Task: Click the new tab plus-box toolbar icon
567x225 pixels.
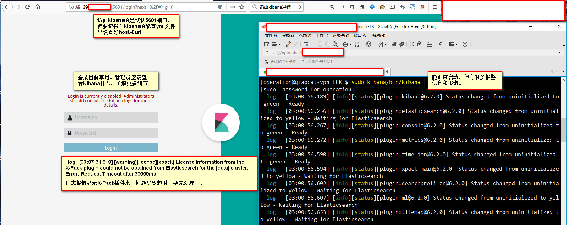Action: click(440, 44)
